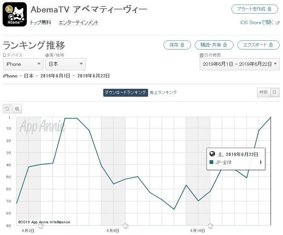Click the lock icon on アラートを作成 button

click(x=269, y=9)
